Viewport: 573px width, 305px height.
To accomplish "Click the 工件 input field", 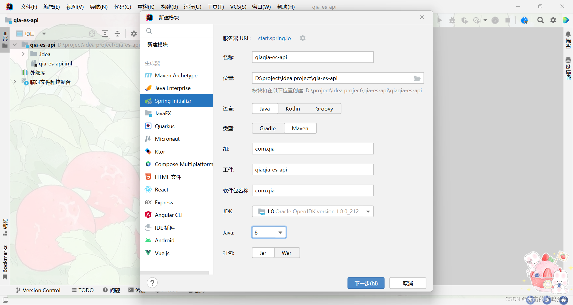I will coord(313,169).
